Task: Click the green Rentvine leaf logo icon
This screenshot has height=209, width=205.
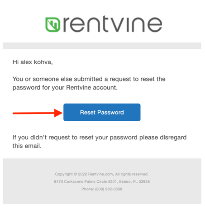Action: coord(52,24)
